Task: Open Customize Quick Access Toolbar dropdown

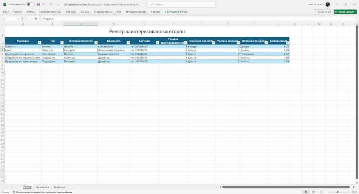Action: [x=58, y=5]
